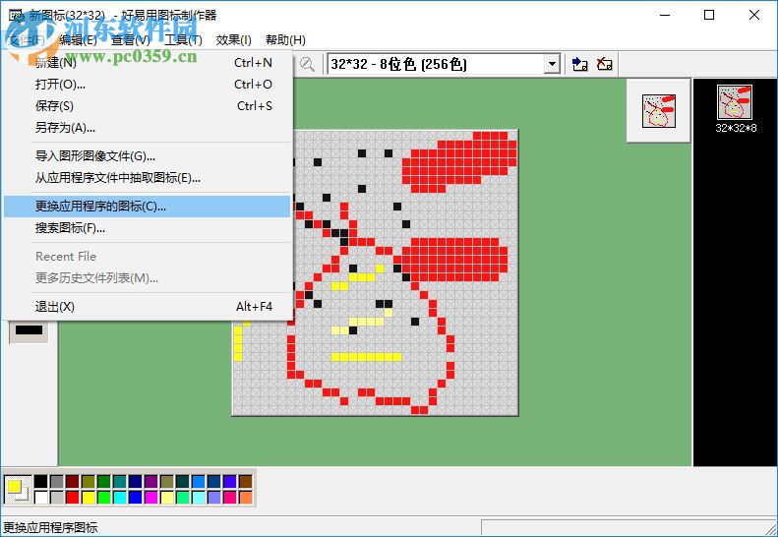Viewport: 778px width, 537px height.
Task: Pick the orange color swatch
Action: 246,497
